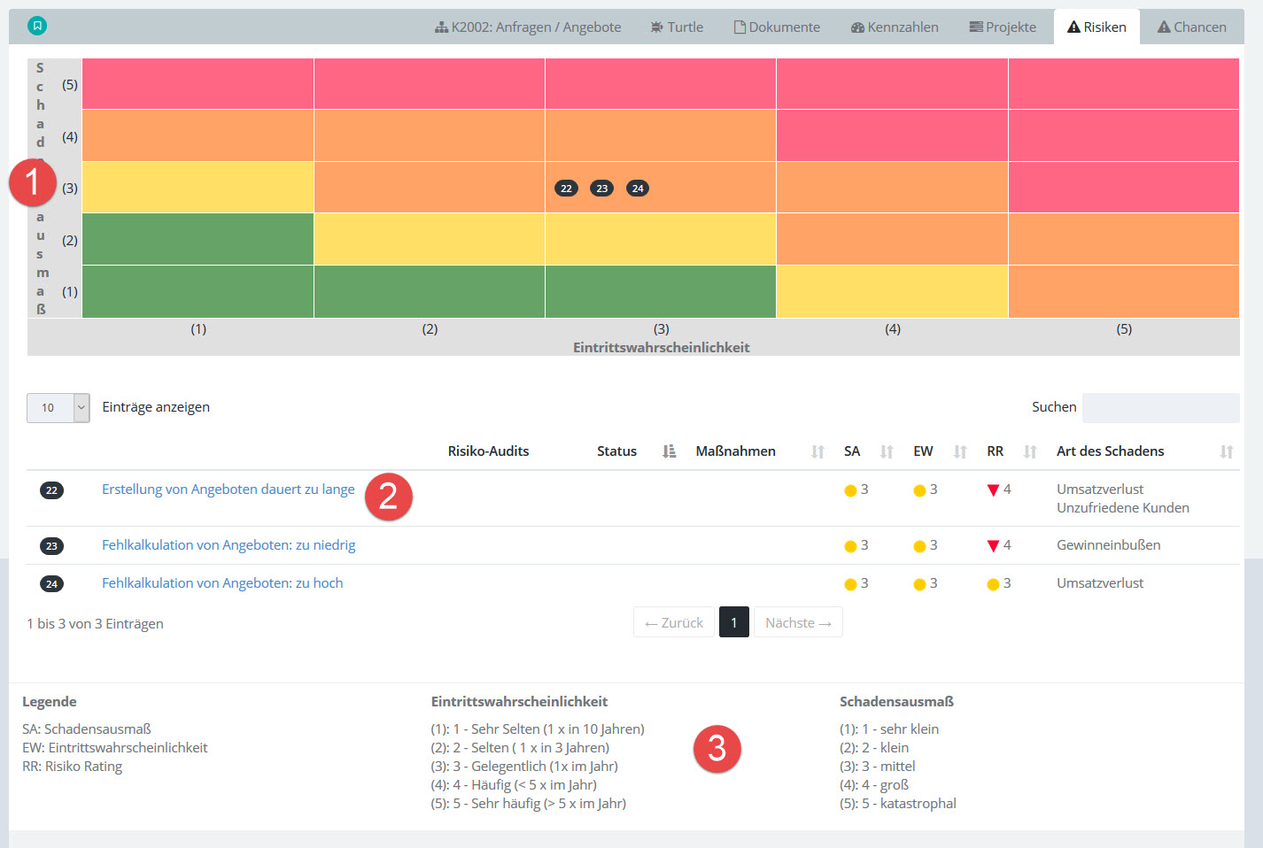Switch to the Chancen tab
The width and height of the screenshot is (1263, 848).
(1191, 27)
